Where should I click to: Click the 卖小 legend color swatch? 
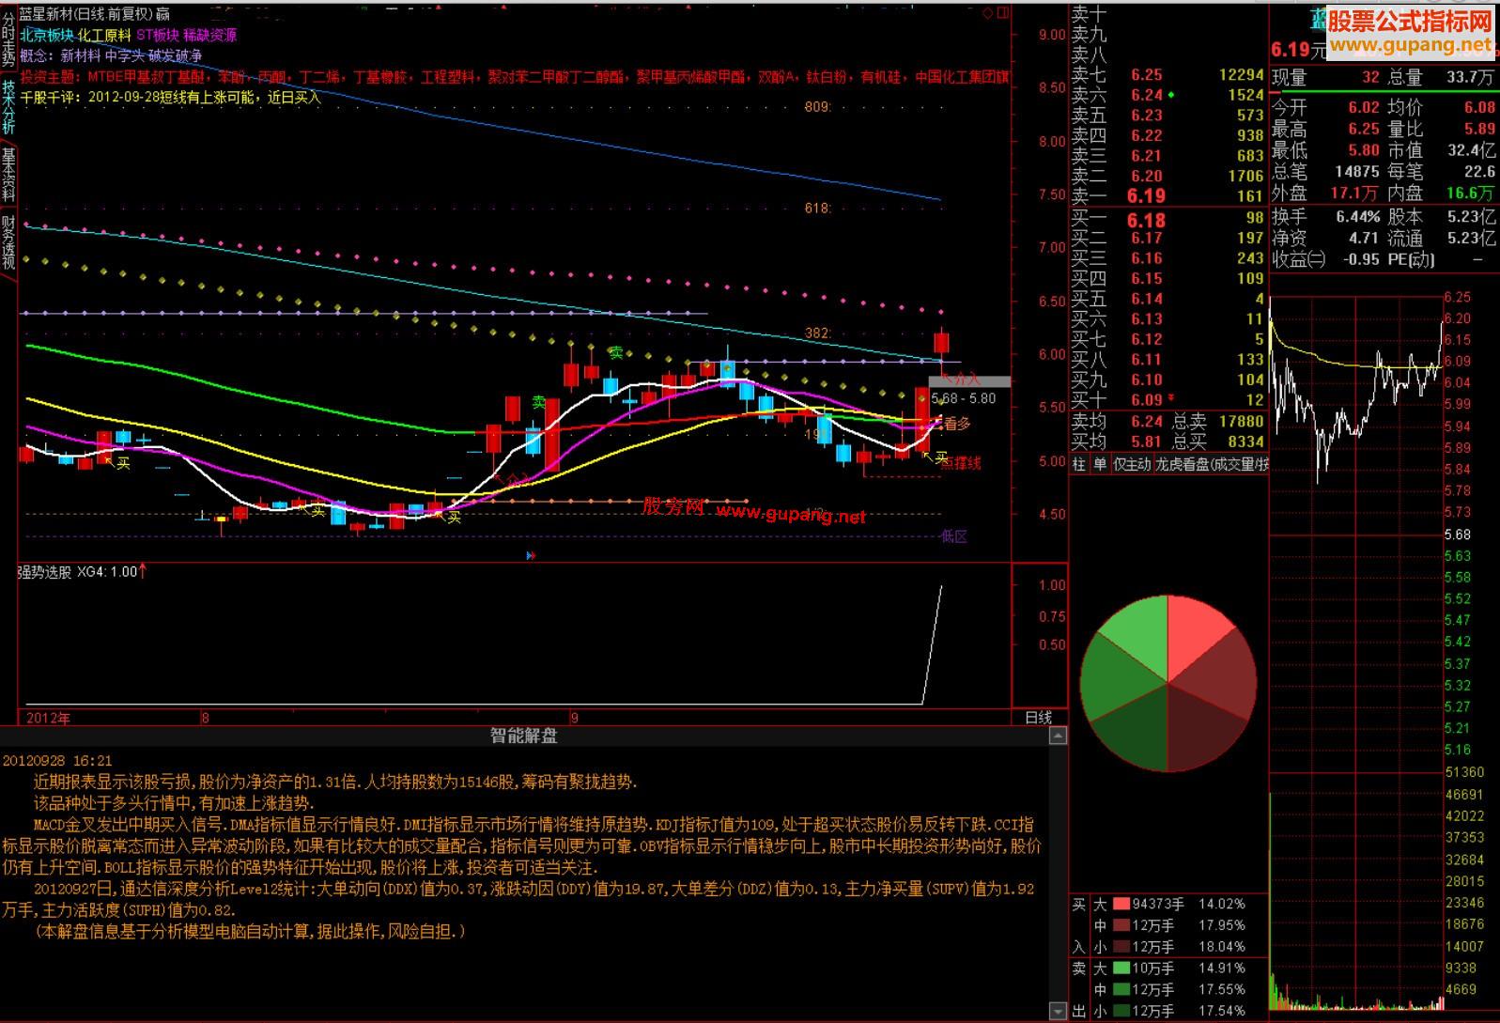coord(1121,1012)
